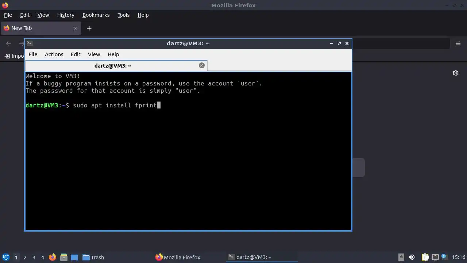This screenshot has width=467, height=263.
Task: Launch Firefox from the taskbar quick launcher
Action: click(x=53, y=257)
